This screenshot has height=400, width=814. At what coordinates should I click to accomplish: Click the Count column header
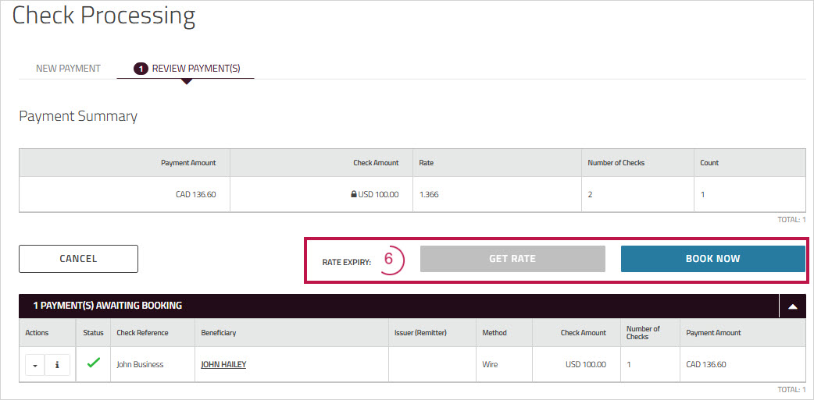709,163
